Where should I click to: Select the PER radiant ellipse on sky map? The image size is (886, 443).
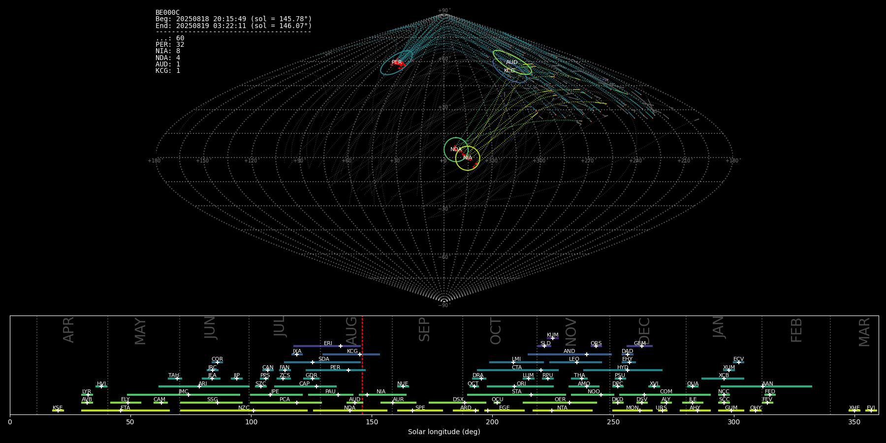[396, 63]
